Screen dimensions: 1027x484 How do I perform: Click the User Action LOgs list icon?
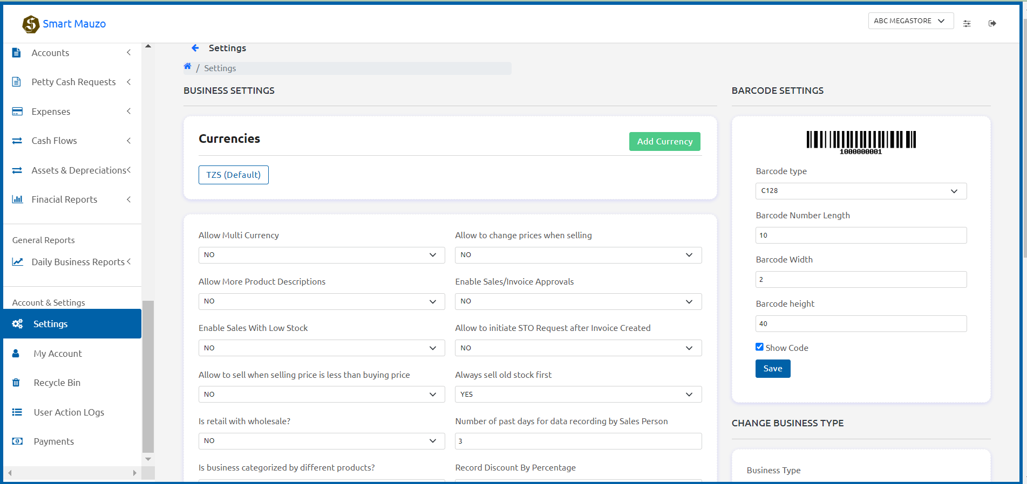point(17,412)
